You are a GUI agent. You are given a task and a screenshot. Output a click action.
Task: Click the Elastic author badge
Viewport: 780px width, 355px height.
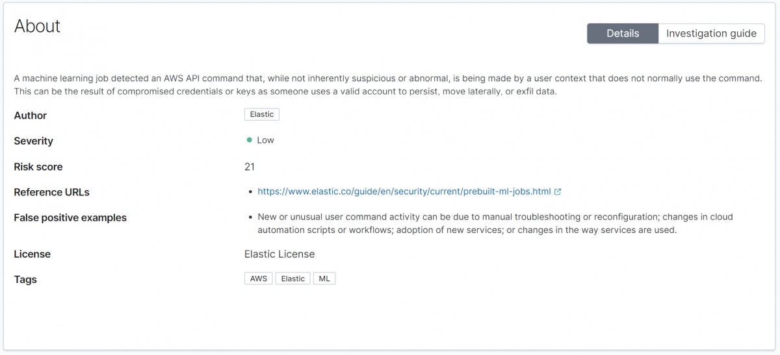tap(262, 114)
